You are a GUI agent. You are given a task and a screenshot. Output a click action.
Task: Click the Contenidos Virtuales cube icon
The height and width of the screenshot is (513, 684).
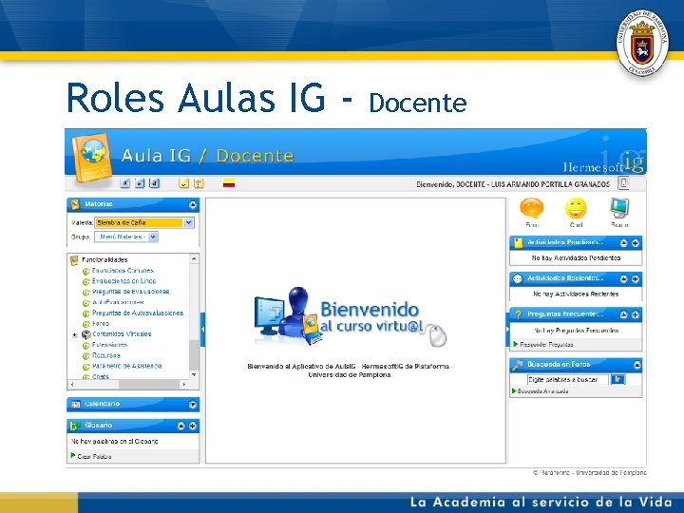[x=85, y=334]
